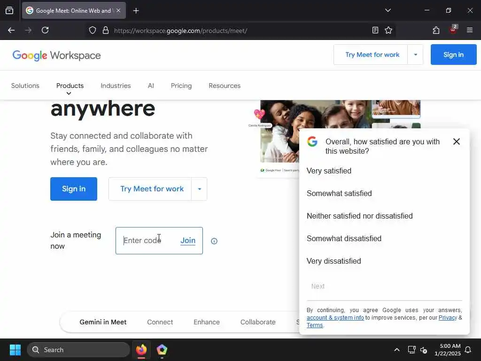The height and width of the screenshot is (361, 481).
Task: Bookmark this page with star icon
Action: 388,30
